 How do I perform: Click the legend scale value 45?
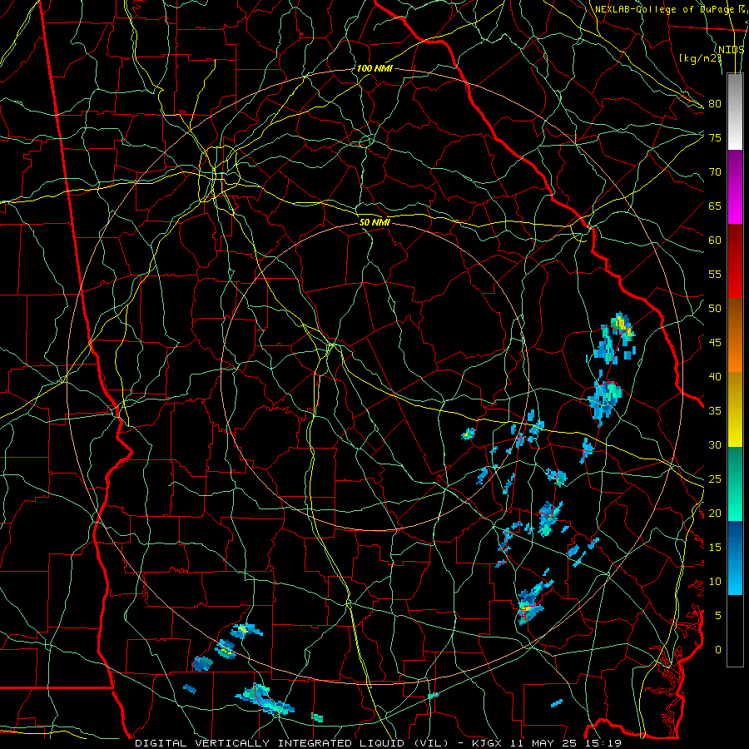715,343
